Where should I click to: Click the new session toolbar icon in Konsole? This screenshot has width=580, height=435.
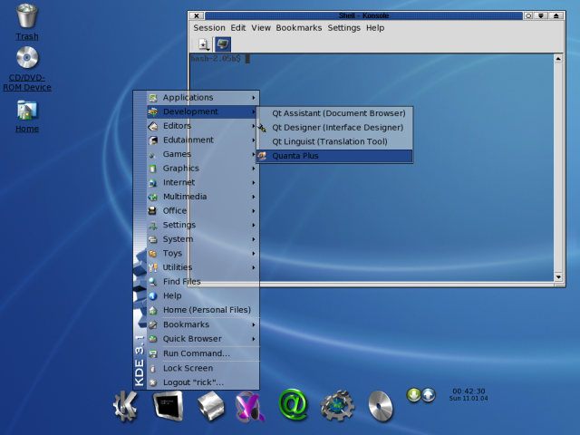(x=203, y=44)
